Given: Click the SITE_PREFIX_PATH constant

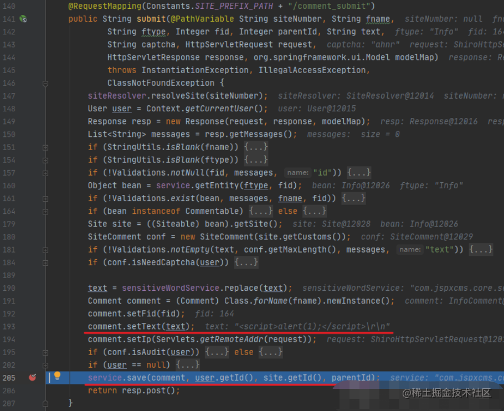Looking at the screenshot, I should coord(234,6).
